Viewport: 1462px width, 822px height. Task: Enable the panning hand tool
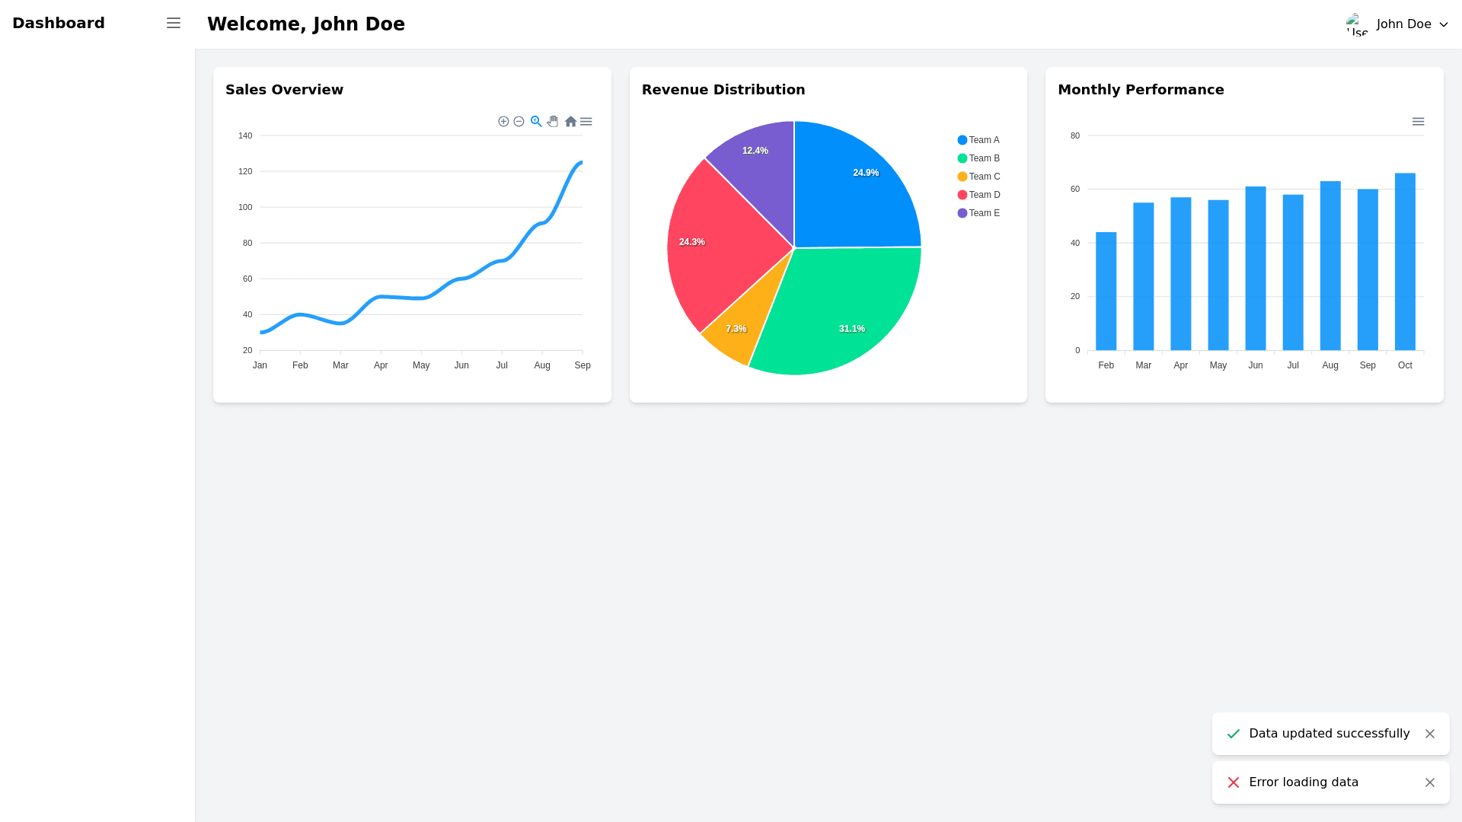[553, 122]
